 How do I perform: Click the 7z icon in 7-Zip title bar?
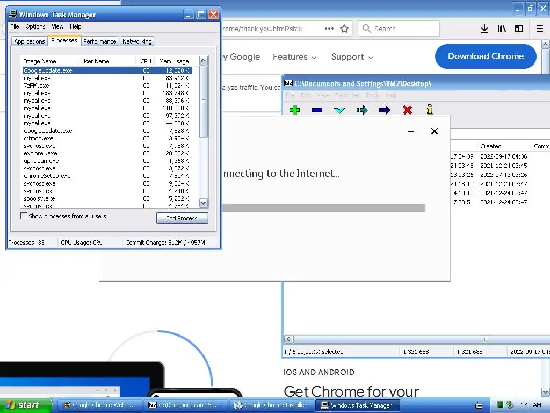coord(288,83)
